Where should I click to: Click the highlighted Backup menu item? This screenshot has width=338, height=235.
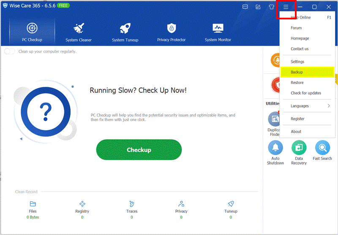tap(307, 72)
